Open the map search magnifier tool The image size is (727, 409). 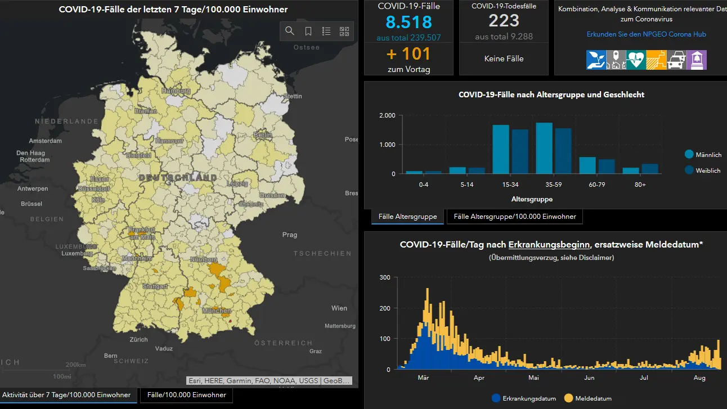coord(290,31)
